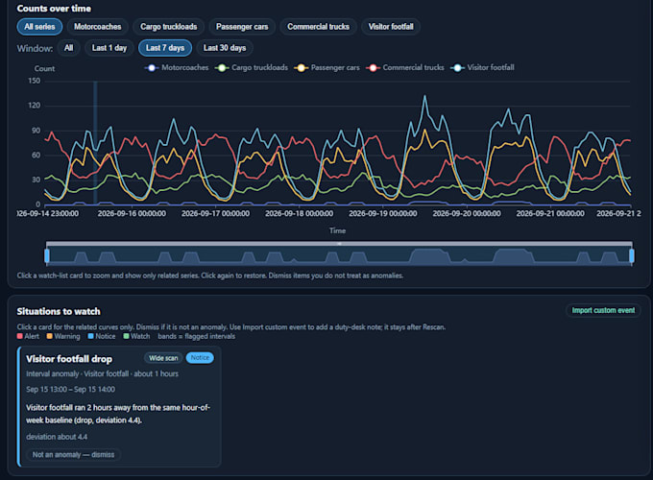The width and height of the screenshot is (653, 480).
Task: Choose the Commercial trucks series pill
Action: tap(318, 27)
